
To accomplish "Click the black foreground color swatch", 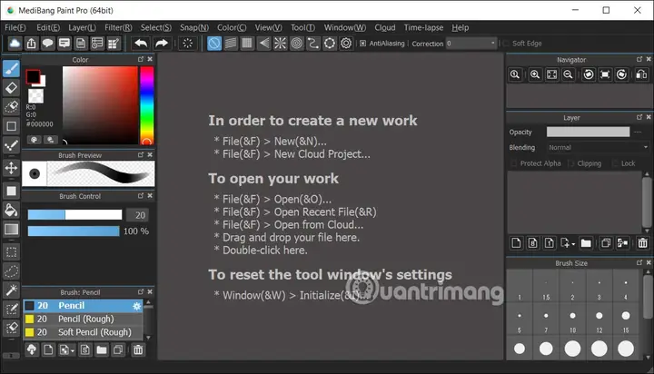I will pyautogui.click(x=33, y=77).
